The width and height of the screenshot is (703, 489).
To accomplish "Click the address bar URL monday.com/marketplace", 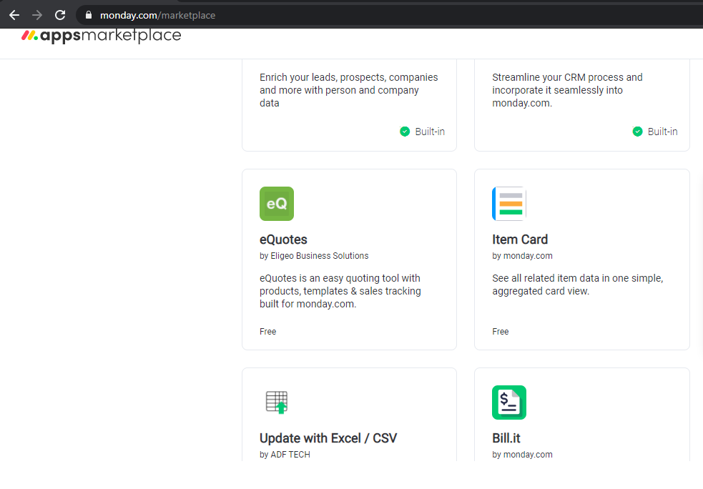I will (x=157, y=15).
